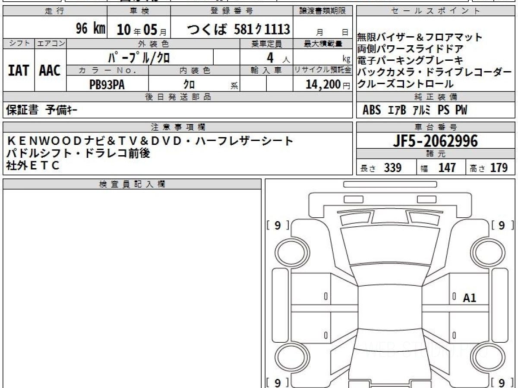Screen dimensions: 518x388
Task: Click the 内装色 header
Action: pos(194,70)
